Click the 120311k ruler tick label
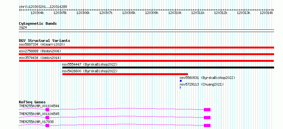The image size is (283, 129). click(x=198, y=13)
